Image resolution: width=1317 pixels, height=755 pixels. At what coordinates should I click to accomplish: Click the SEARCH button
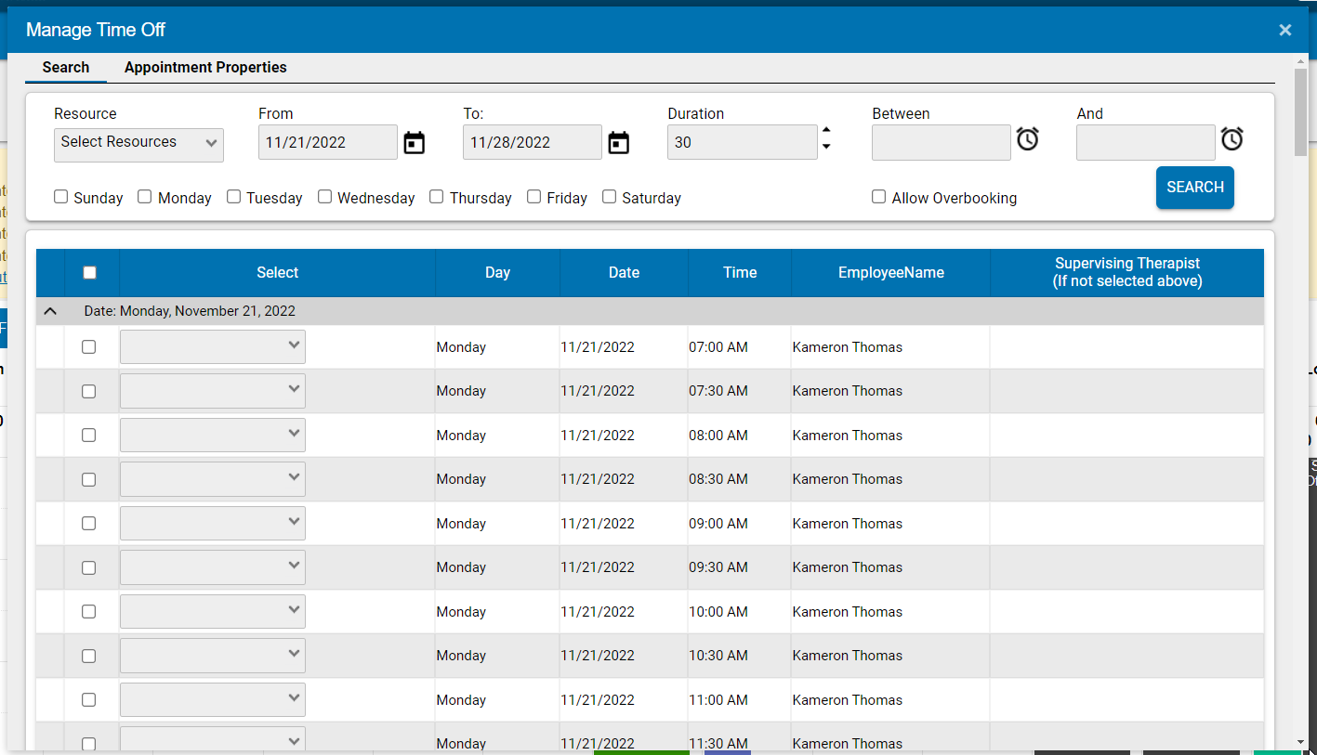pos(1194,187)
